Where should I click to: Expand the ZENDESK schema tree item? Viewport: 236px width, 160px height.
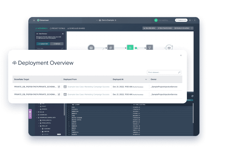[x=39, y=109]
